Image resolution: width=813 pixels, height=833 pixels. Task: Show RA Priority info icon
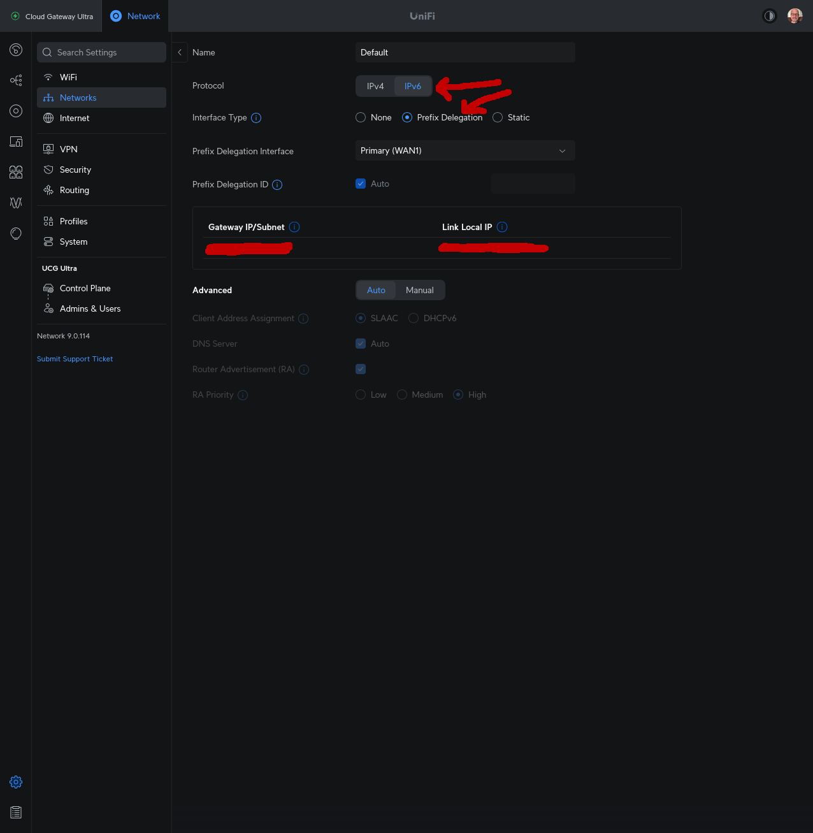243,395
